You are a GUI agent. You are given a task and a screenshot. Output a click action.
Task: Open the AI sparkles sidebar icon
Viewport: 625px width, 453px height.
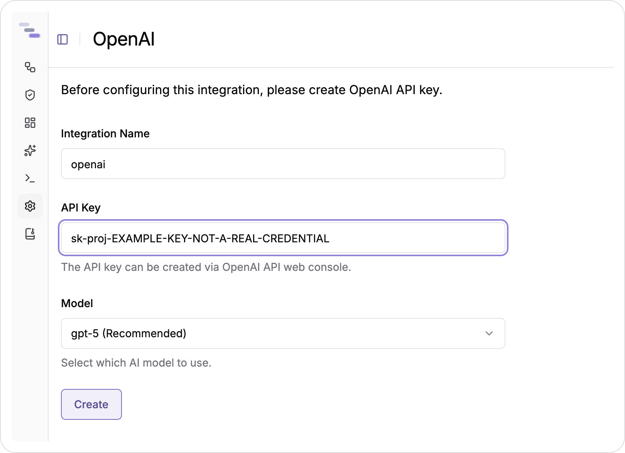(x=30, y=150)
